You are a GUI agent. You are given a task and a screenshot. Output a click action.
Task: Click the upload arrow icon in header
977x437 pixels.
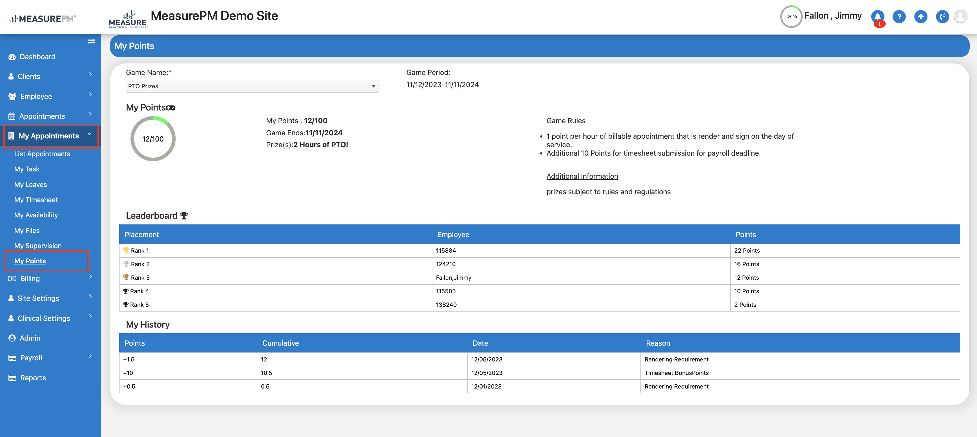point(921,17)
